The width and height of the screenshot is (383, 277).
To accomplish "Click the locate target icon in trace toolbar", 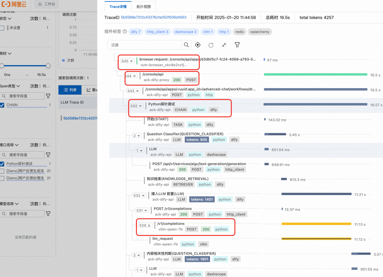I will point(198,45).
